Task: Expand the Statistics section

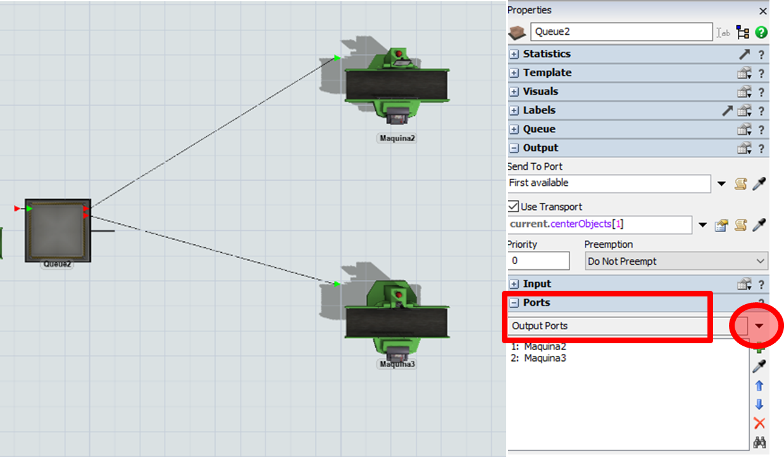Action: [x=514, y=54]
